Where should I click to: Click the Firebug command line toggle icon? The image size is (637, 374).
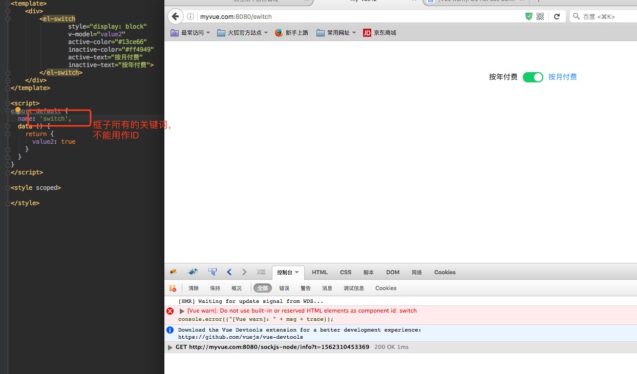[261, 272]
